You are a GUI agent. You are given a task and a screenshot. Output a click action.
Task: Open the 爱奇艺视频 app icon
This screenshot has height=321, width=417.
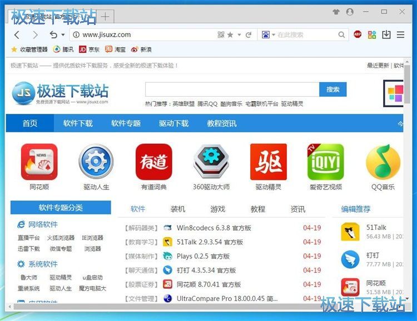[x=325, y=162]
